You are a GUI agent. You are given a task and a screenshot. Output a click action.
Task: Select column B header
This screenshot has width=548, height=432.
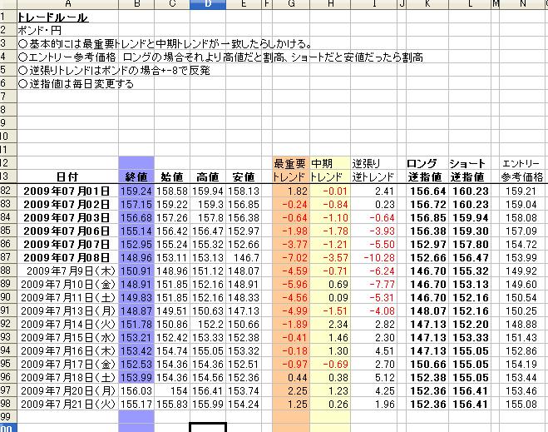(136, 5)
